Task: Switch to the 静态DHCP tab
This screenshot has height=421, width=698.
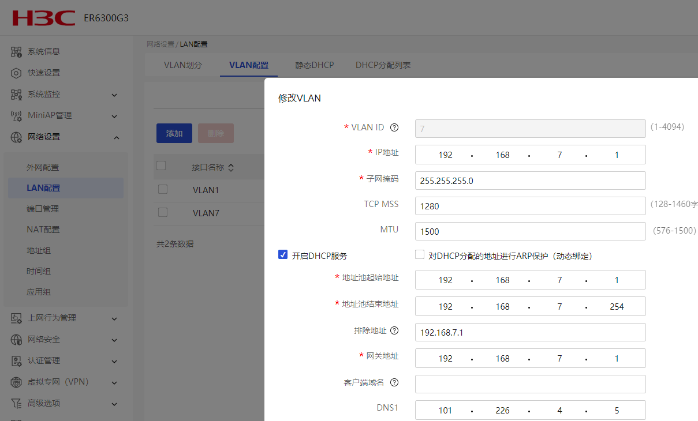Action: click(x=315, y=65)
